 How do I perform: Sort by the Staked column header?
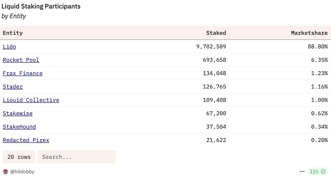point(216,33)
